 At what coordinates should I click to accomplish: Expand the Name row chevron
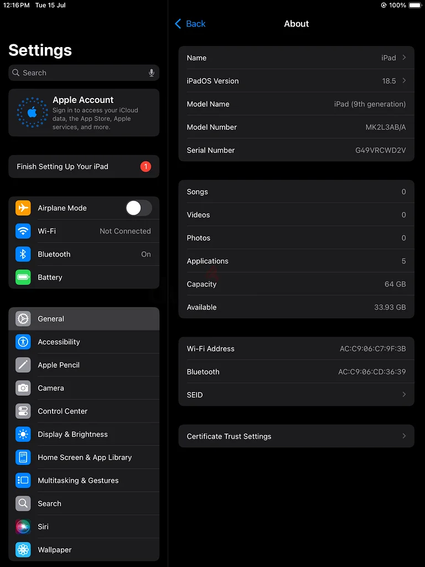coord(404,58)
